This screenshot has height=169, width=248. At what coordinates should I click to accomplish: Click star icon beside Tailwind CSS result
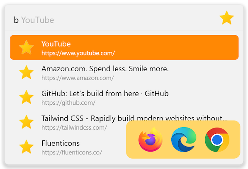point(26,122)
